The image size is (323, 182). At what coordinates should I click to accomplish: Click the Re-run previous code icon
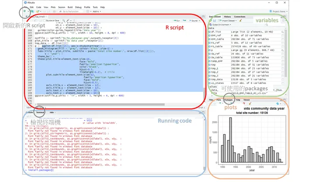[x=184, y=21]
